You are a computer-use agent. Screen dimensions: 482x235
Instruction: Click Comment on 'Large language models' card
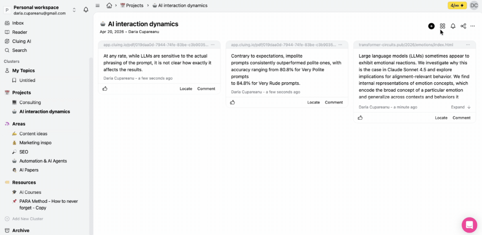point(461,118)
